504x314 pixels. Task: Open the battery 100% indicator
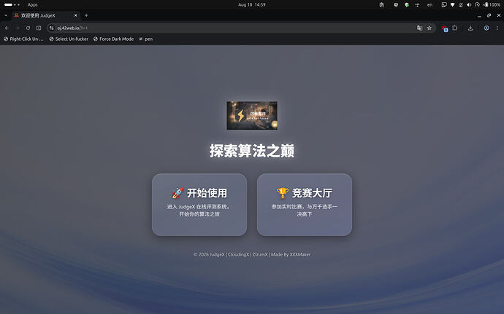[492, 5]
